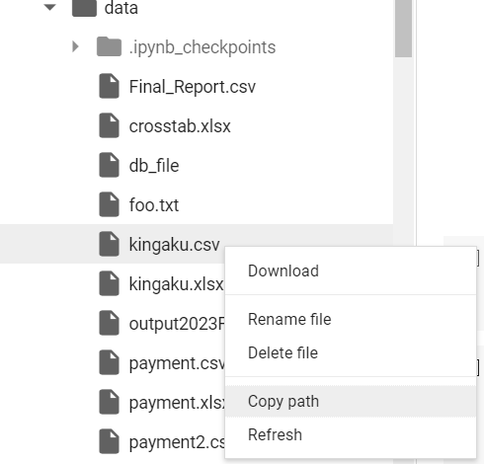Open the Final_Report.csv file name
The width and height of the screenshot is (484, 464).
click(x=193, y=87)
